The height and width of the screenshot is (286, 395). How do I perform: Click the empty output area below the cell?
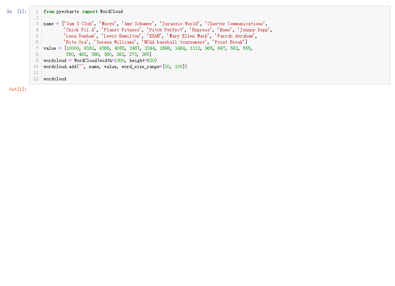point(180,144)
